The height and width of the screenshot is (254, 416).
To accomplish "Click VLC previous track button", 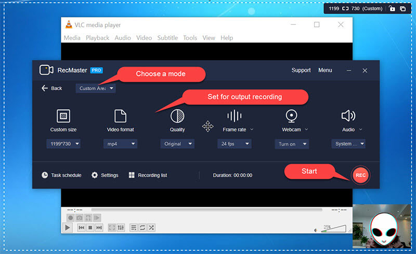I will coord(82,228).
